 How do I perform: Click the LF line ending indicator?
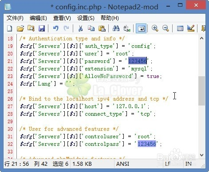168,164
